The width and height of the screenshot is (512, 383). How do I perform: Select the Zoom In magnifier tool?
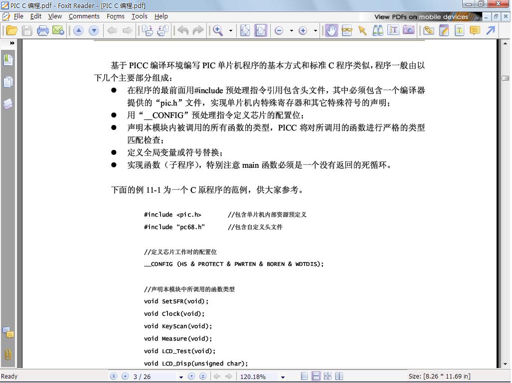pyautogui.click(x=218, y=30)
